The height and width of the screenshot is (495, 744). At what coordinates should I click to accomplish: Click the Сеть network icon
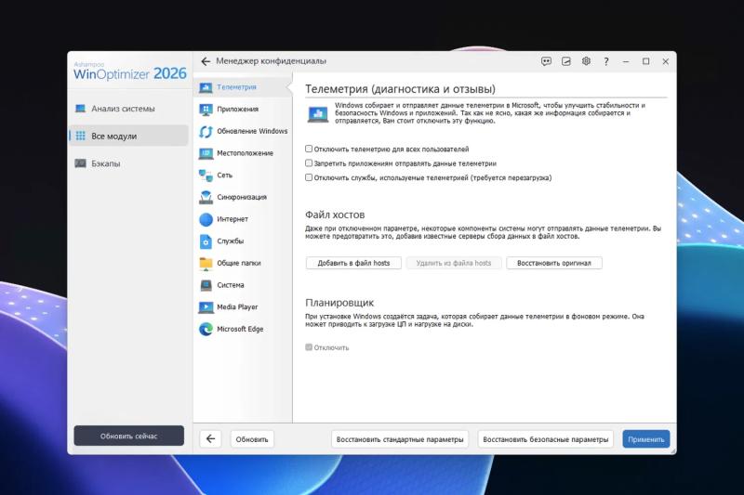206,176
